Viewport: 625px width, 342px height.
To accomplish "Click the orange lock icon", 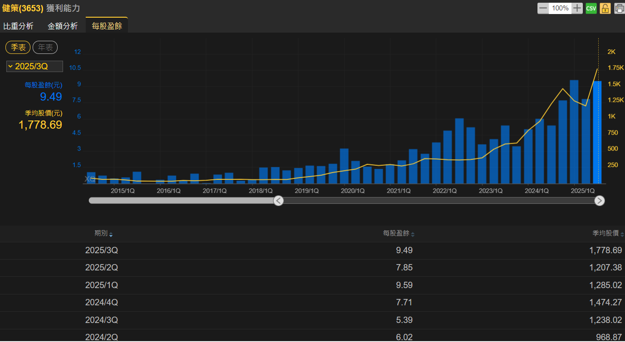I will tap(605, 8).
